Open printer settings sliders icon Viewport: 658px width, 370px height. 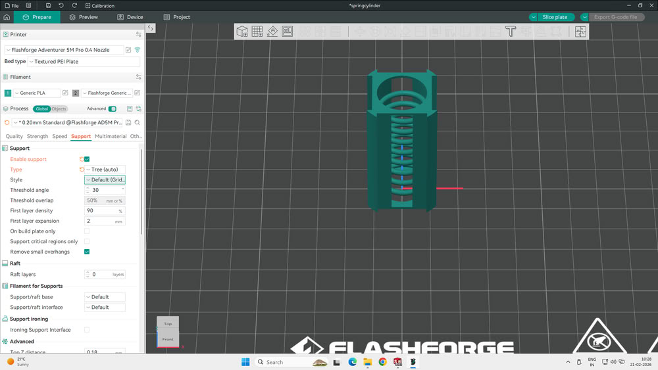pos(138,34)
